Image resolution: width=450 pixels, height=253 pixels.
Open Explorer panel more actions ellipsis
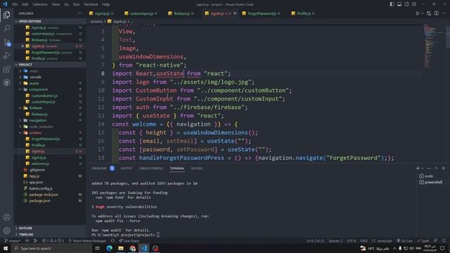[79, 13]
